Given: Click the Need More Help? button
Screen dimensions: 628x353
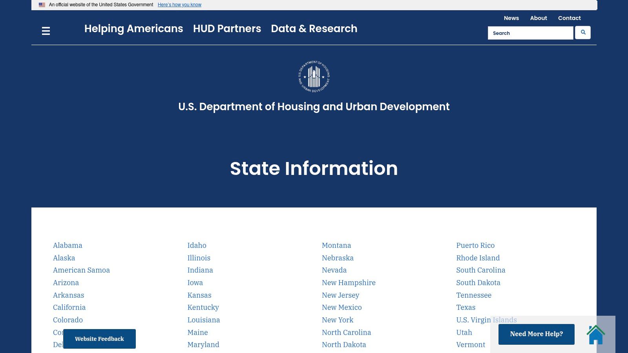Looking at the screenshot, I should pyautogui.click(x=537, y=334).
